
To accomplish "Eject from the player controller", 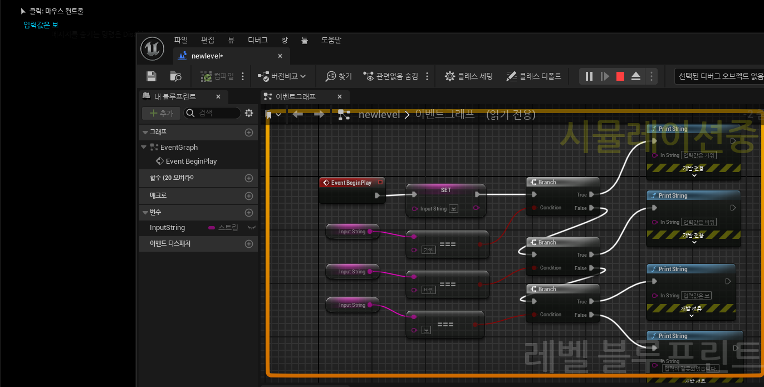I will (x=636, y=76).
